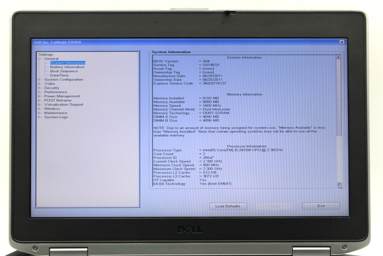Open Boot Sequence settings
The width and height of the screenshot is (383, 256).
pyautogui.click(x=64, y=71)
